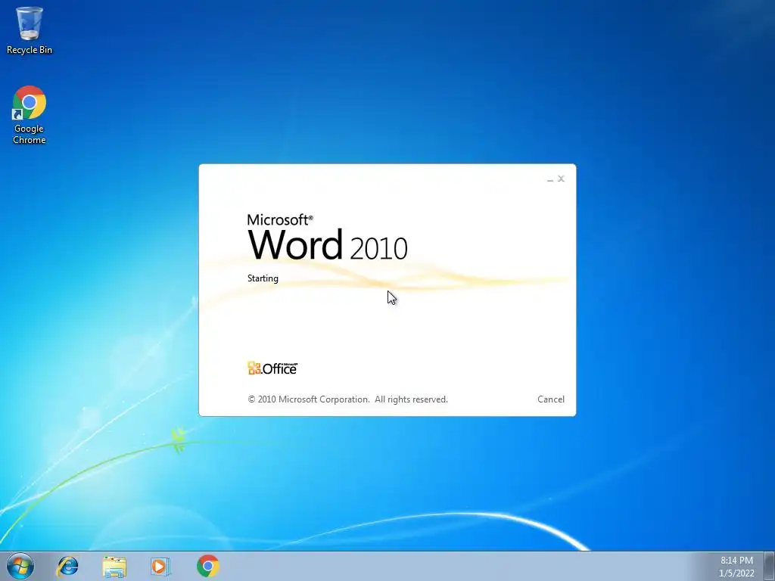Click the taskbar clock showing 8:14 PM

coord(736,567)
